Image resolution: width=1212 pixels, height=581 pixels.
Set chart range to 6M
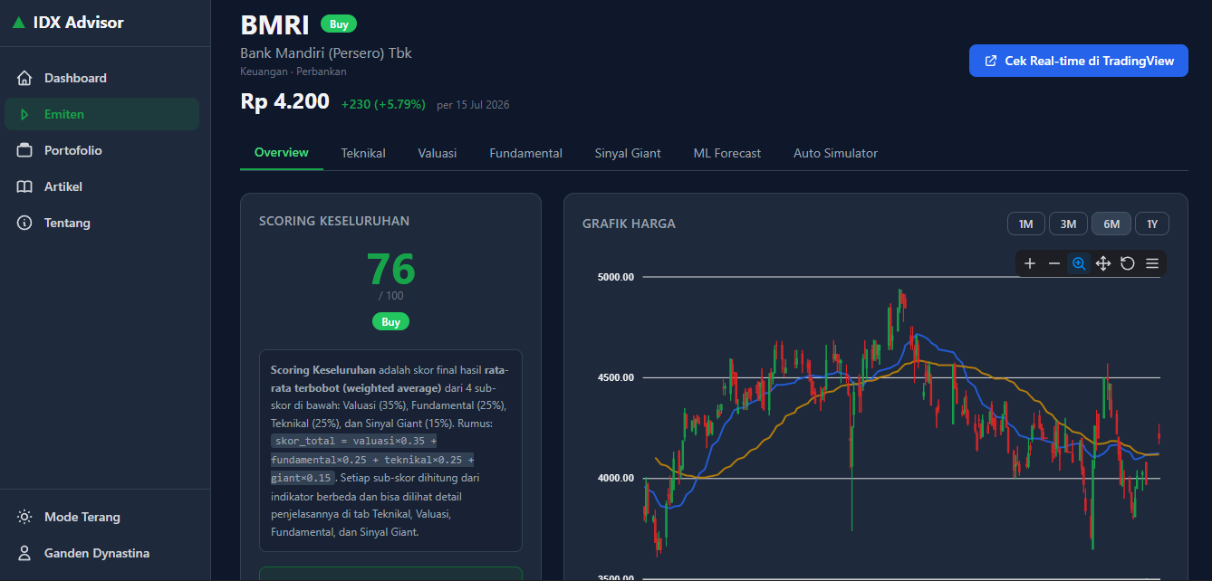(x=1111, y=224)
